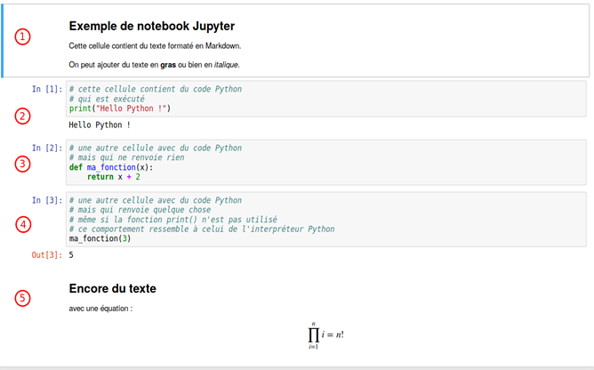Click the output value 5
Viewport: 594px width, 370px height.
pos(71,255)
